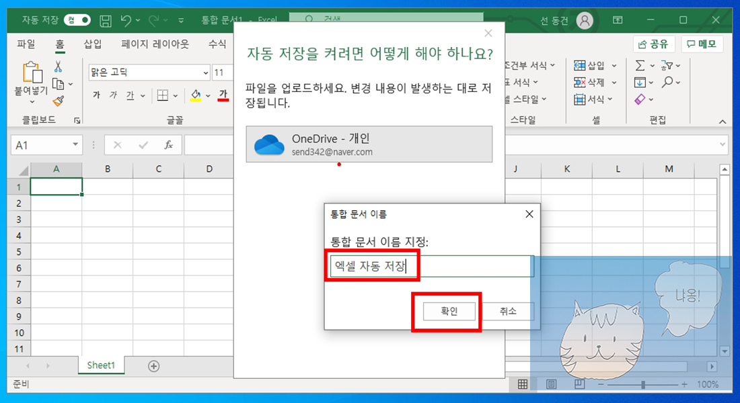Click the 공유 (Share) button
Image resolution: width=740 pixels, height=403 pixels.
click(x=654, y=44)
